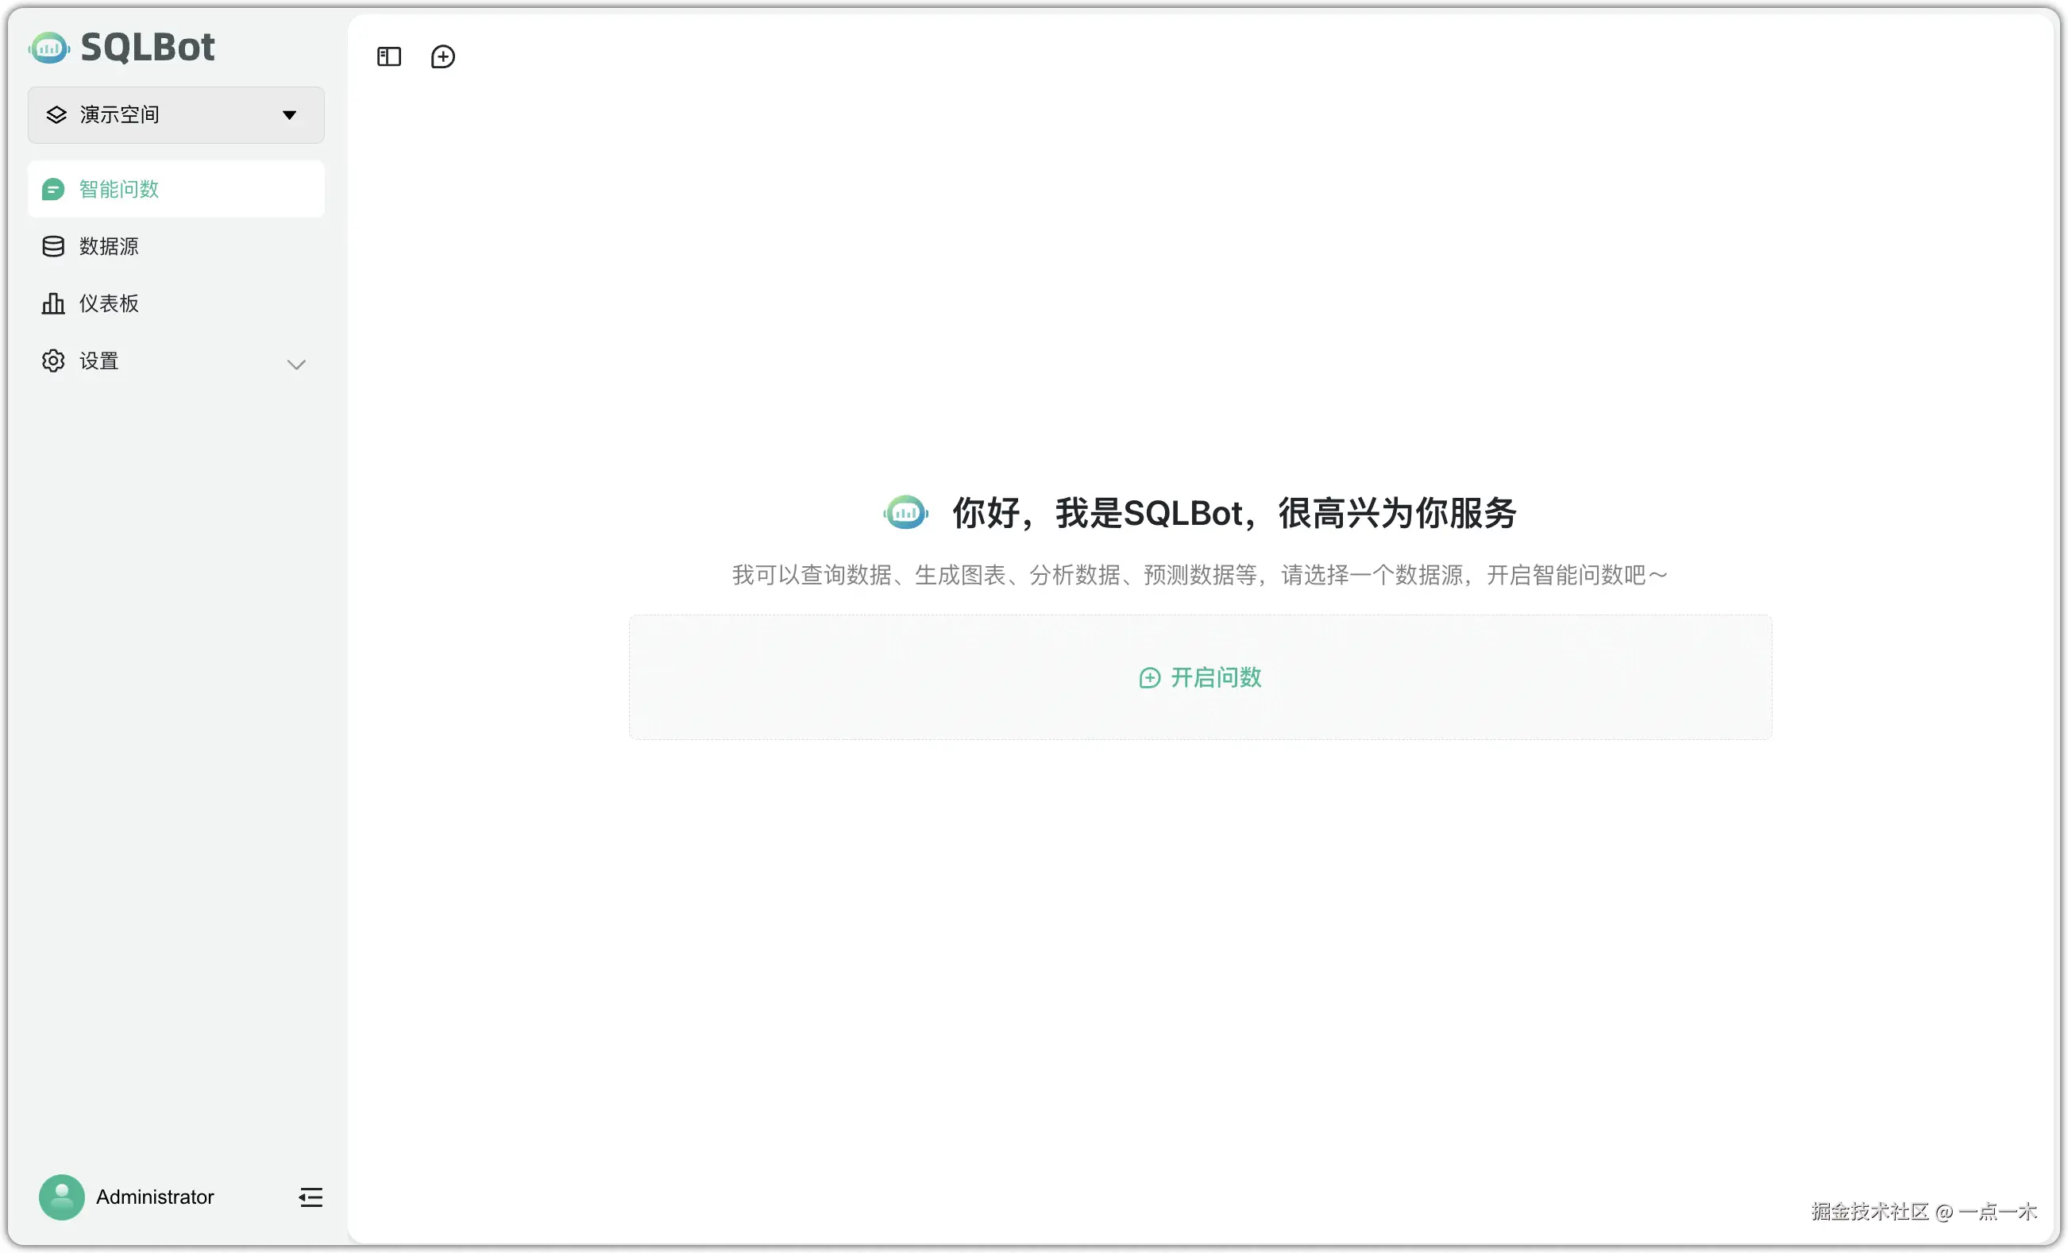Click the new chat plus icon

(442, 56)
